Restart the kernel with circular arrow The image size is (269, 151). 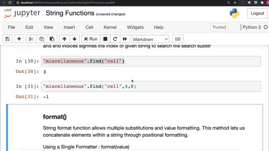point(115,39)
